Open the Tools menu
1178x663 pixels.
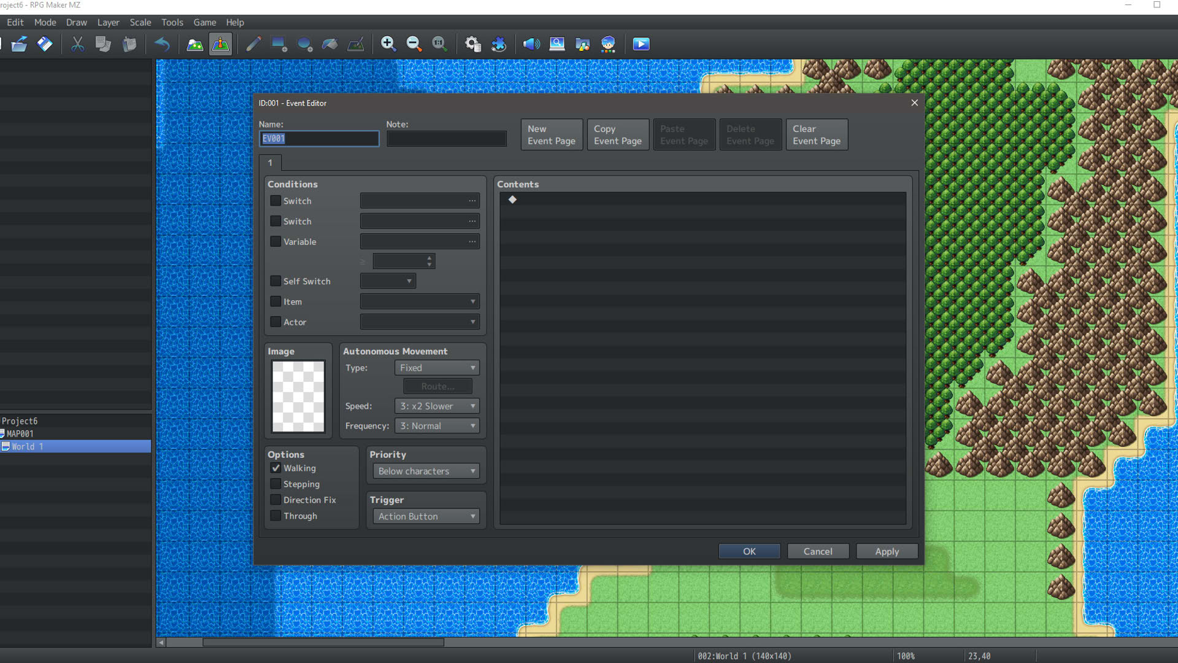click(x=172, y=22)
